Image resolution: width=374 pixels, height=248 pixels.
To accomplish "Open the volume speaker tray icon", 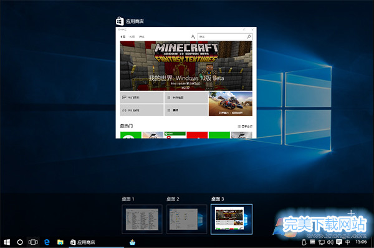I will pos(330,242).
